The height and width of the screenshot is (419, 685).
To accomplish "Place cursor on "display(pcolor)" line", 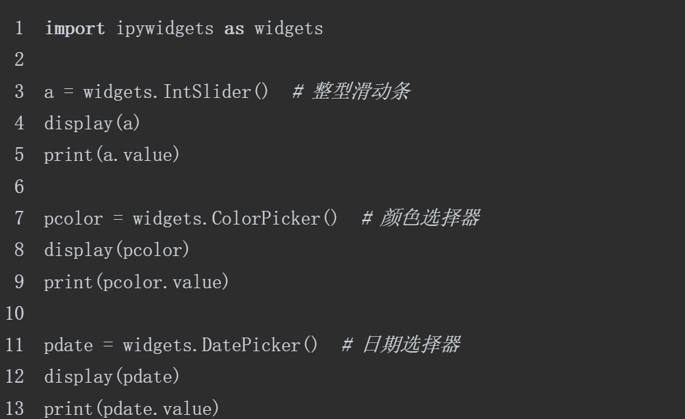I will (117, 251).
